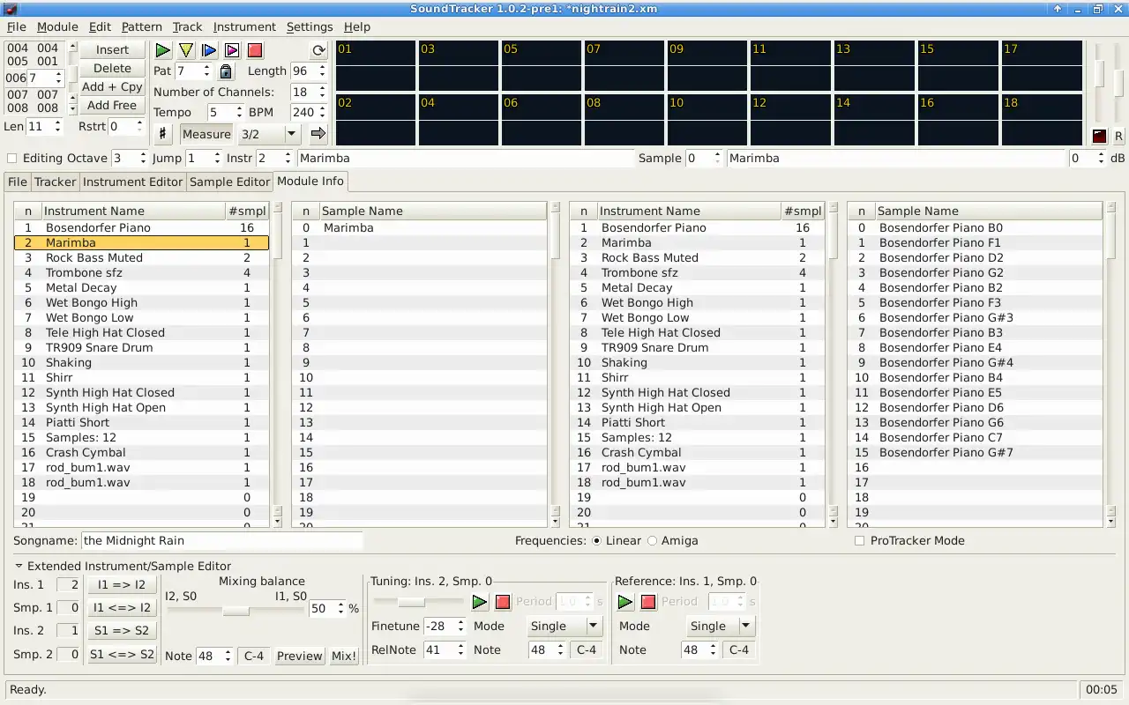Click the loop refresh arrow icon
Screen dimensions: 1129x705
point(318,50)
